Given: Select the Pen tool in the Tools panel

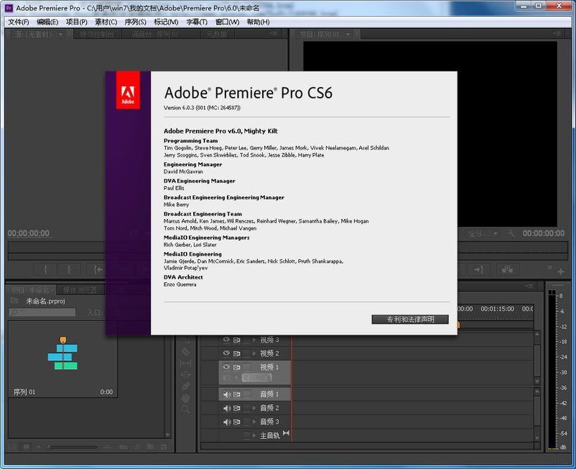Looking at the screenshot, I should click(185, 386).
